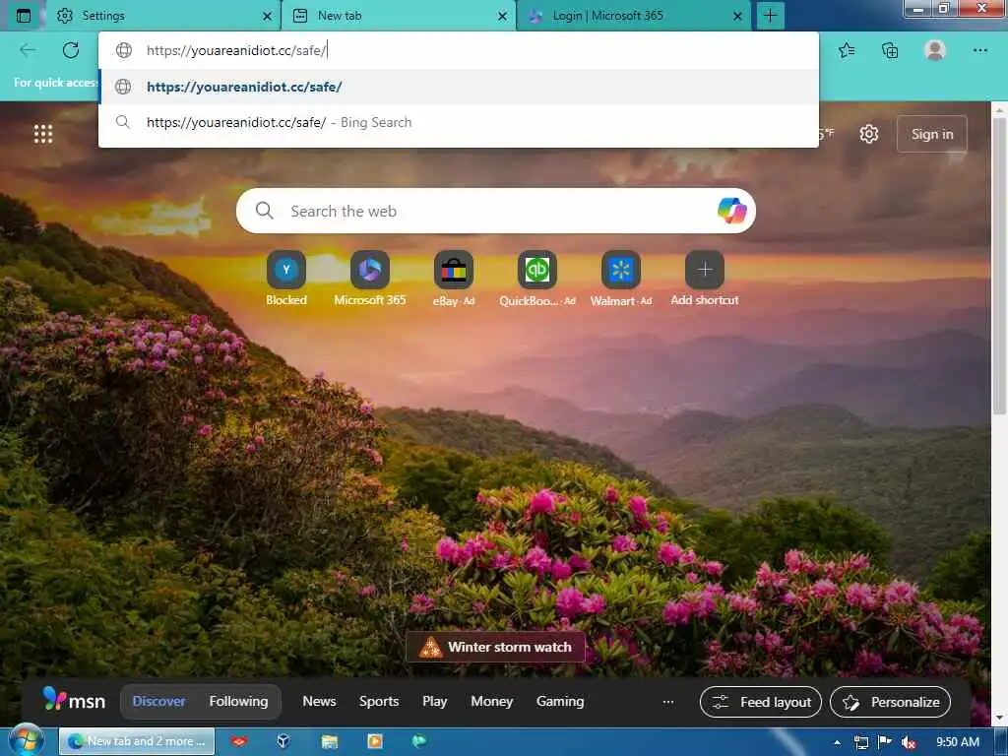
Task: Open the apps grid launcher
Action: click(x=43, y=134)
